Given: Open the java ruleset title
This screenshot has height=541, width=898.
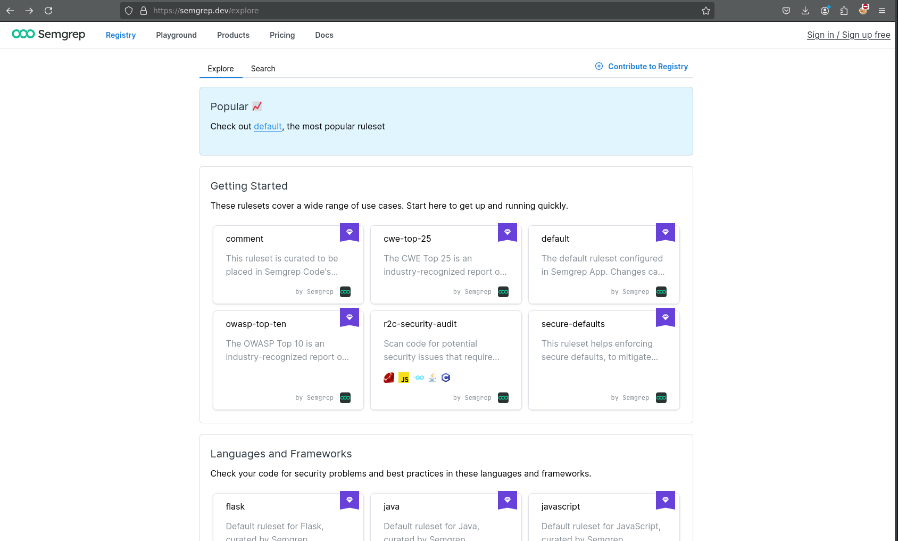Looking at the screenshot, I should coord(392,506).
